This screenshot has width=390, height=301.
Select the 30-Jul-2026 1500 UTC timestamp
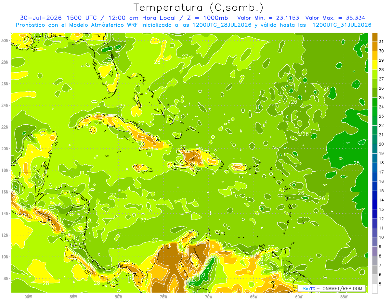(x=58, y=18)
